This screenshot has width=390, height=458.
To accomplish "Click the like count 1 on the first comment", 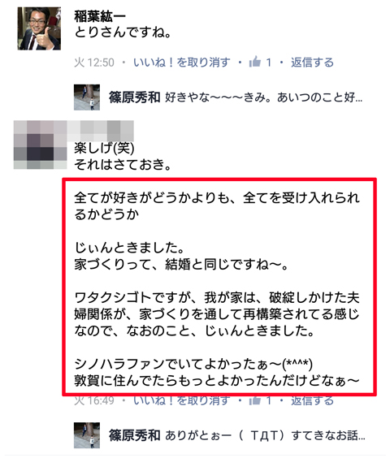I will tap(269, 63).
